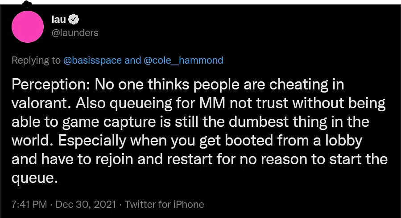Open the display name "lau"
Viewport: 401px width, 218px height.
pyautogui.click(x=59, y=20)
